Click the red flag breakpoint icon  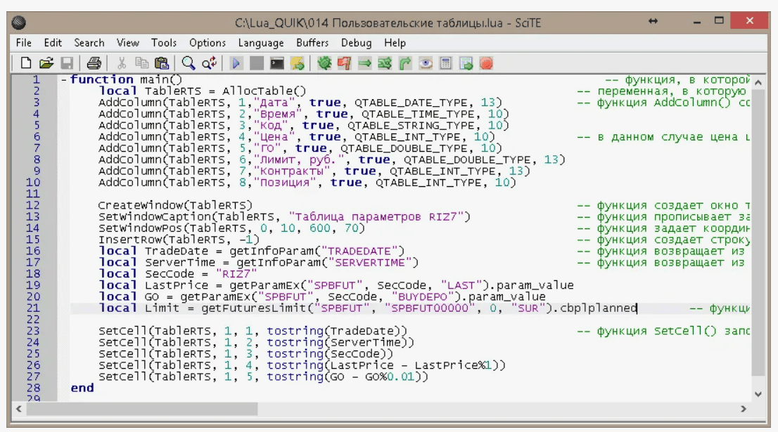[345, 63]
